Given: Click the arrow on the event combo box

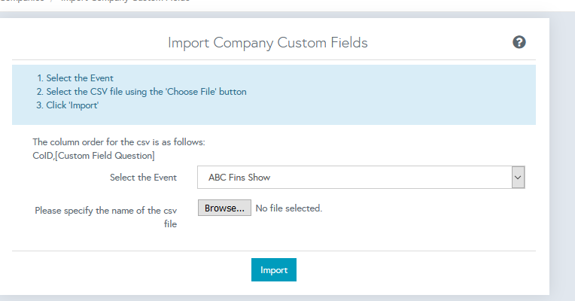Looking at the screenshot, I should (517, 178).
